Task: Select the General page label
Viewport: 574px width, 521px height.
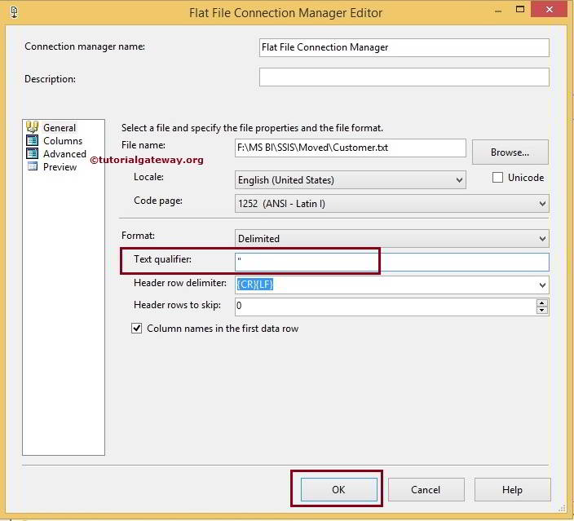Action: 60,128
